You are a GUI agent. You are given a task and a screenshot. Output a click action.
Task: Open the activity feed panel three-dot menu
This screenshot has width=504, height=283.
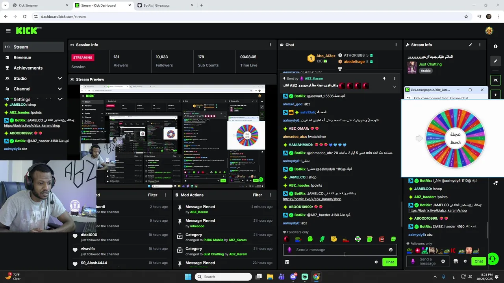click(165, 195)
